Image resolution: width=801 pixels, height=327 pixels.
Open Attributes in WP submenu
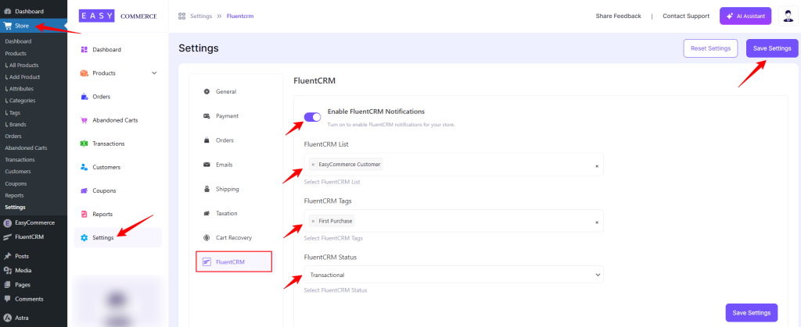tap(19, 89)
